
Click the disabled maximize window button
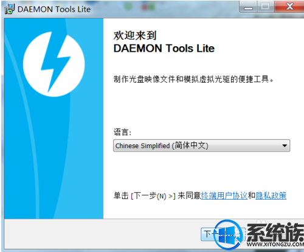[266, 7]
